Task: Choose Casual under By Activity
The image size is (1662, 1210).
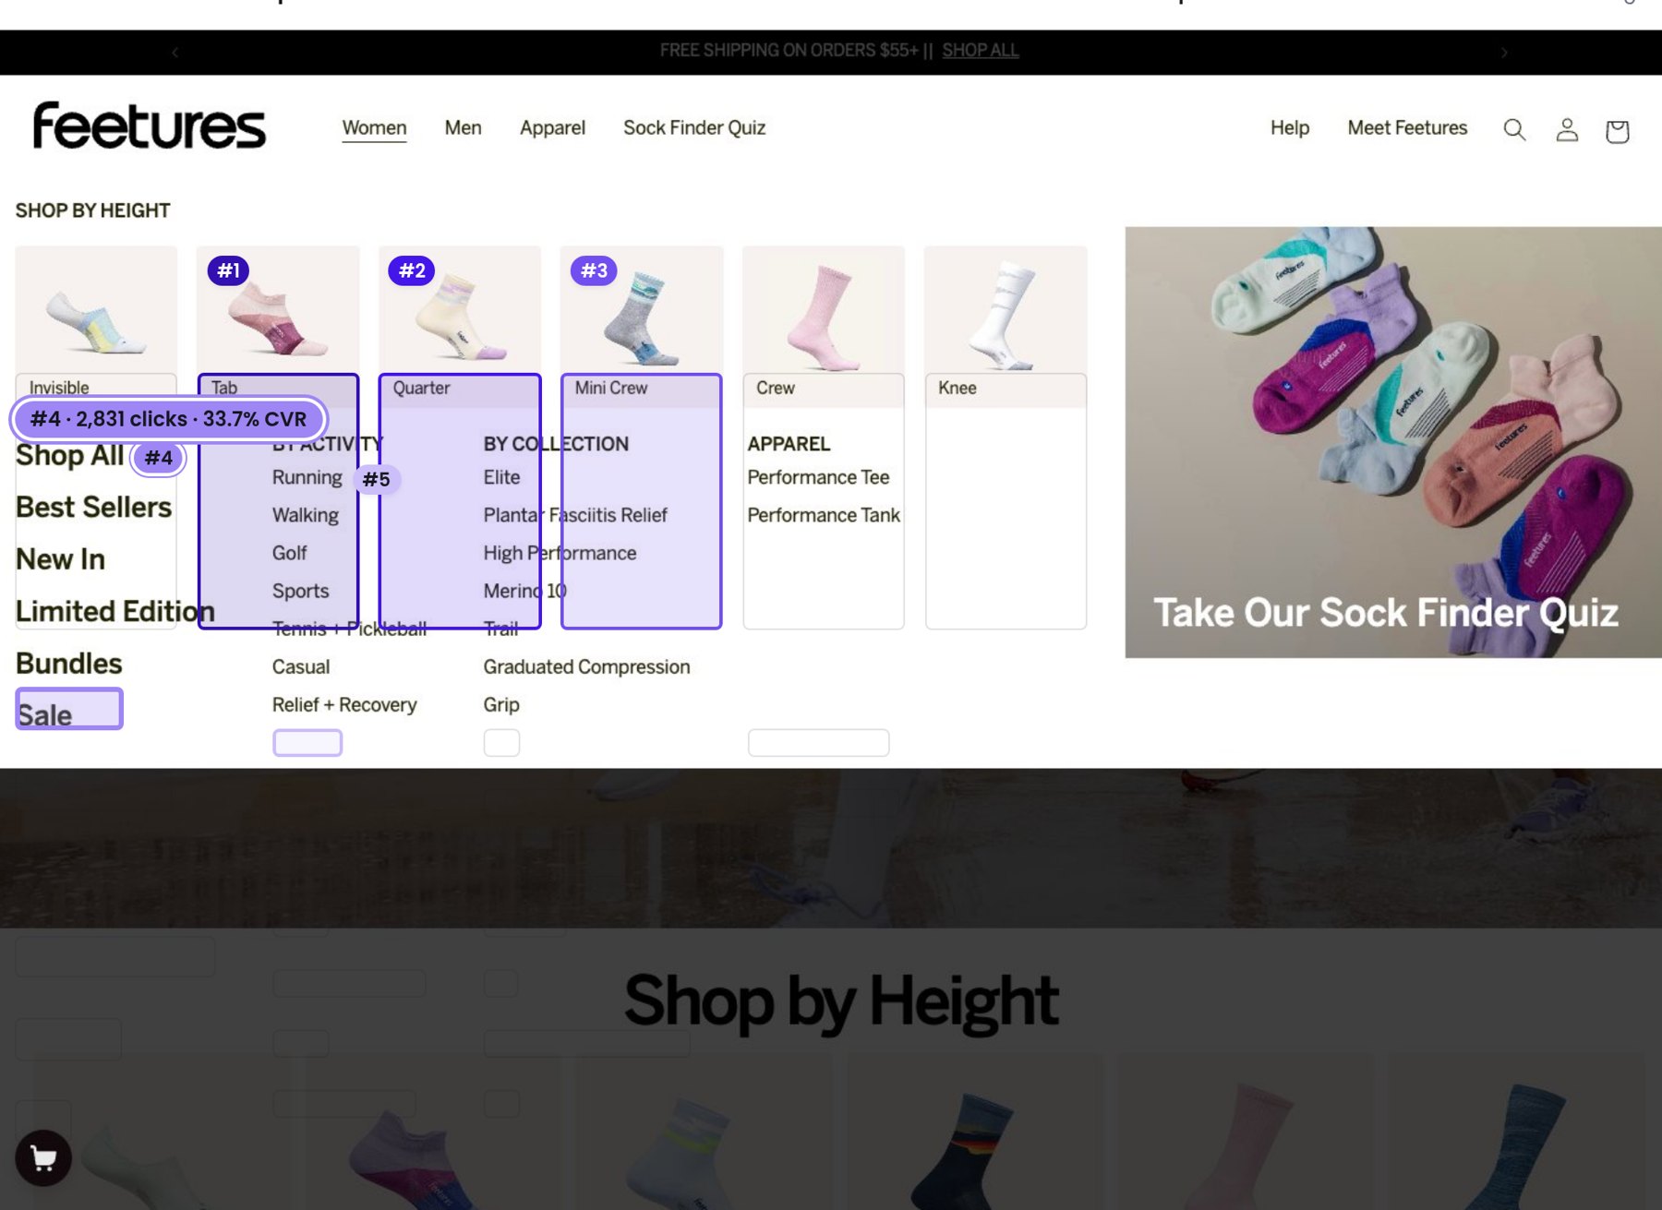Action: click(x=301, y=666)
